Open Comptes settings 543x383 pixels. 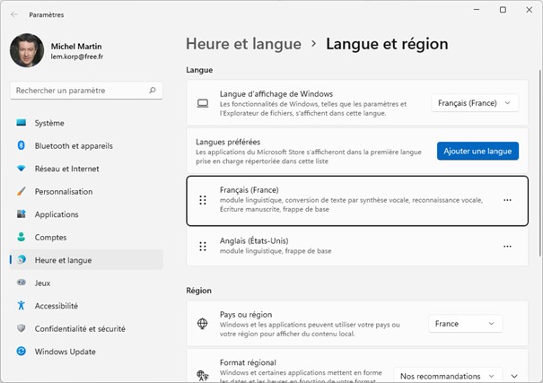[x=86, y=238]
